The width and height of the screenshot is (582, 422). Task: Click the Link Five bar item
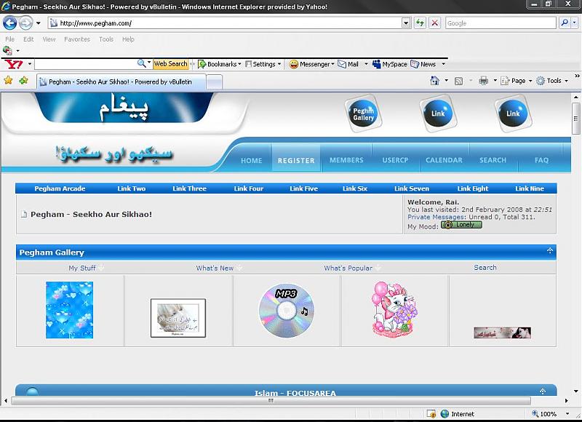(x=303, y=188)
